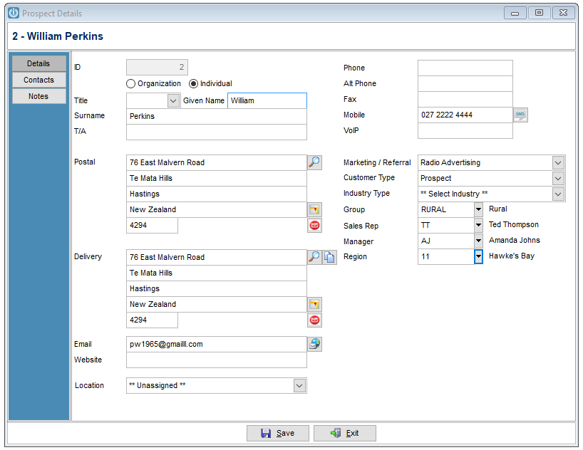
Task: Click the delivery city field Hastings
Action: (217, 289)
